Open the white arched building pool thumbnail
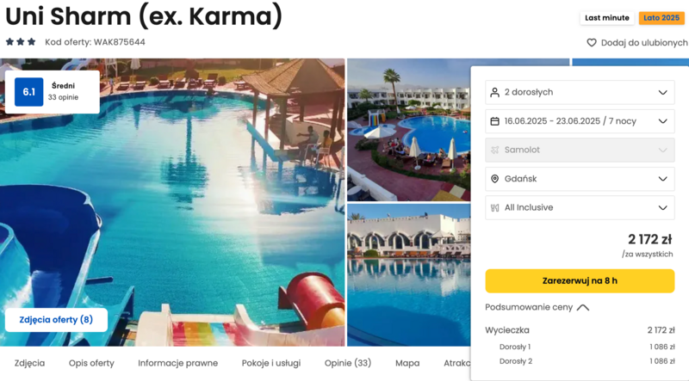The width and height of the screenshot is (689, 381). 408,274
